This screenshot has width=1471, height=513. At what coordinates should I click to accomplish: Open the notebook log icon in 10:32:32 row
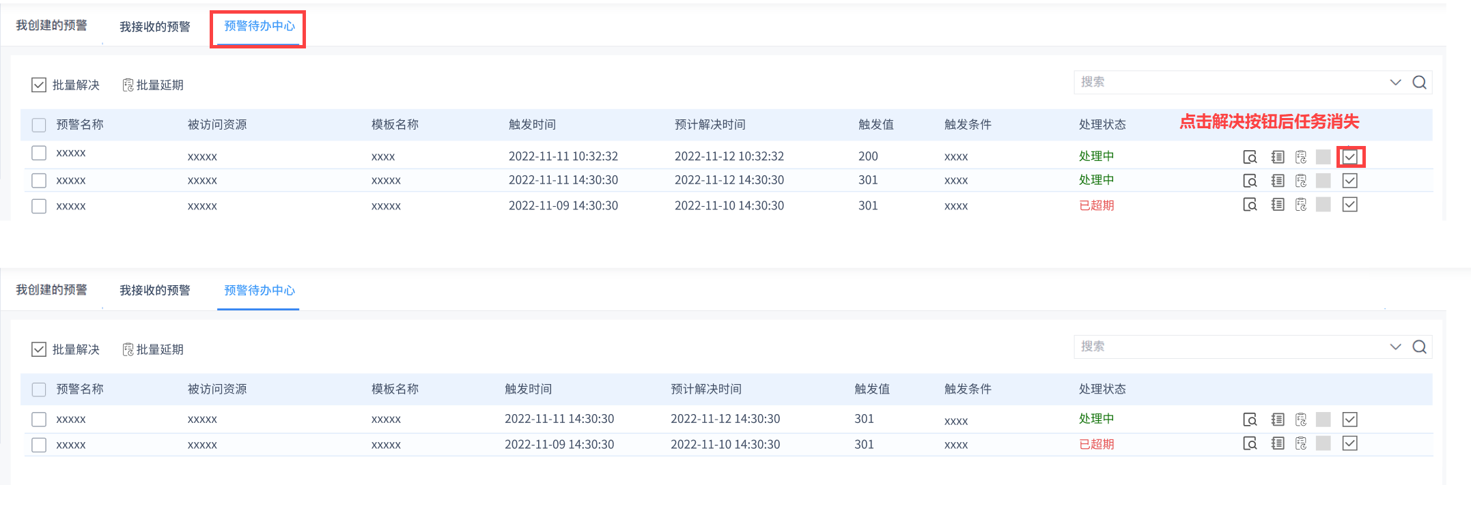[1278, 157]
